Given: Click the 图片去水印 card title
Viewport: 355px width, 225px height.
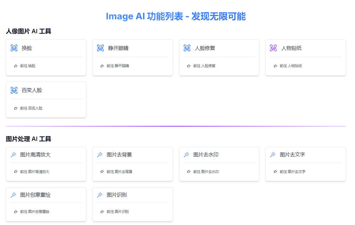Looking at the screenshot, I should tap(206, 155).
